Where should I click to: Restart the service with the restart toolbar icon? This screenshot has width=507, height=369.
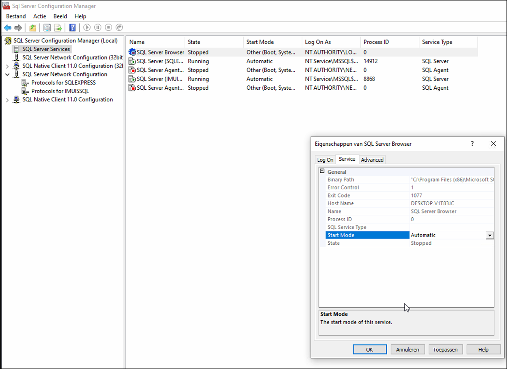119,28
